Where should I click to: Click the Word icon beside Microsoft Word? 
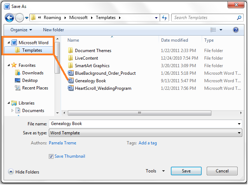point(14,42)
